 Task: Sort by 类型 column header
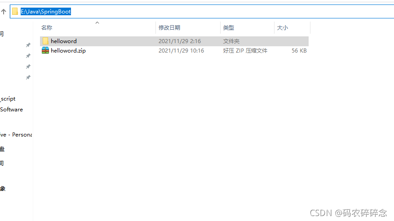click(x=228, y=28)
